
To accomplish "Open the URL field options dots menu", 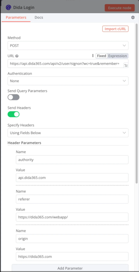I will [93, 56].
